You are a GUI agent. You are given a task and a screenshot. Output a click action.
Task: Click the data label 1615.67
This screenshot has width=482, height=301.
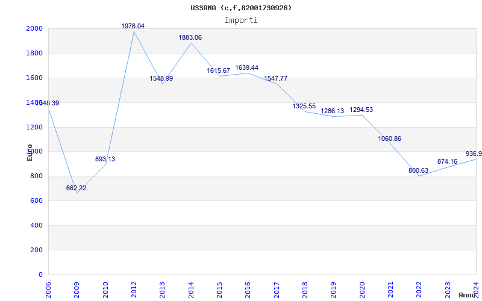click(x=219, y=70)
